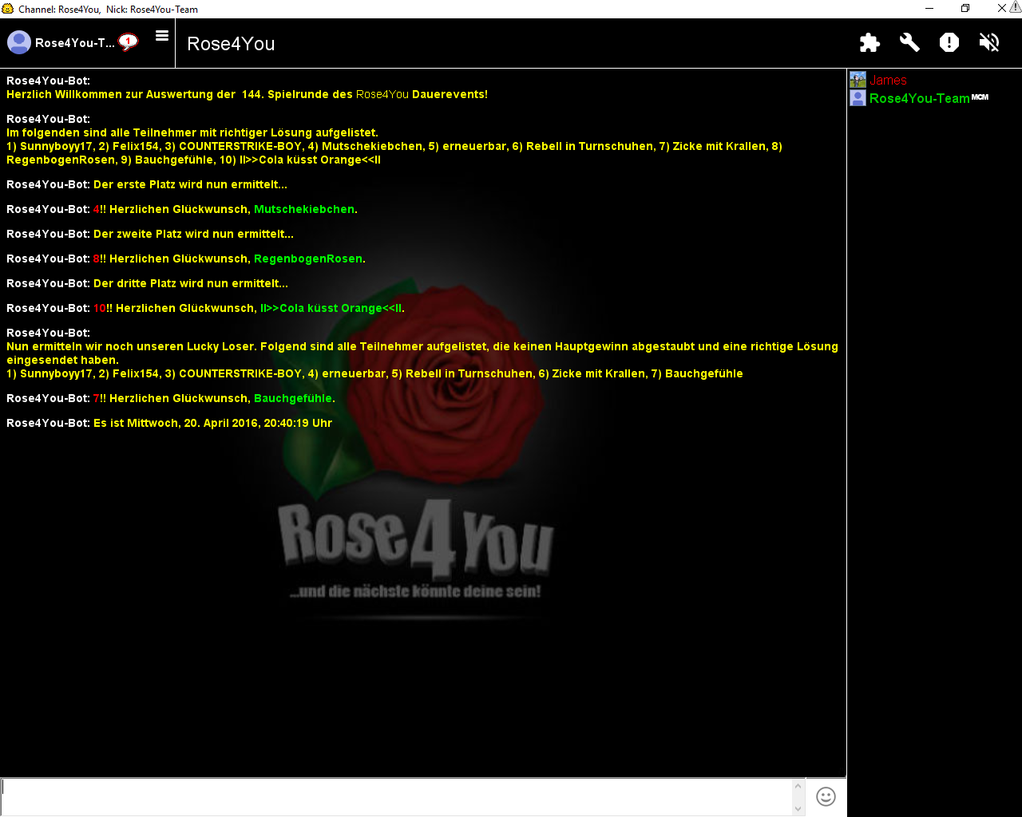Click the exclamation mark report icon
Image resolution: width=1022 pixels, height=817 pixels.
coord(949,42)
